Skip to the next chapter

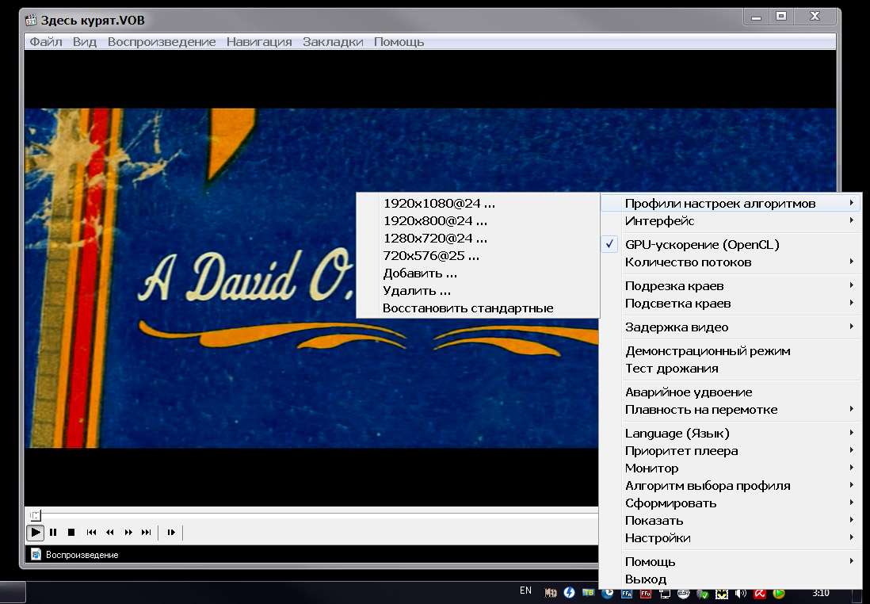coord(146,533)
